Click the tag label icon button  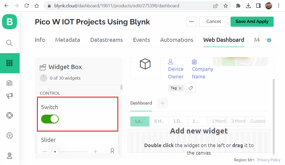click(191, 88)
